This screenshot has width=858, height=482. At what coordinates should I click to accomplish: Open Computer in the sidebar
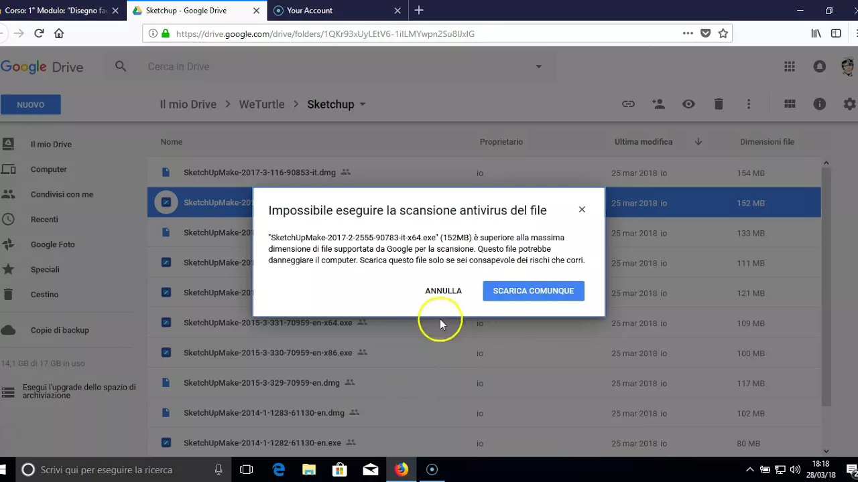(x=49, y=169)
